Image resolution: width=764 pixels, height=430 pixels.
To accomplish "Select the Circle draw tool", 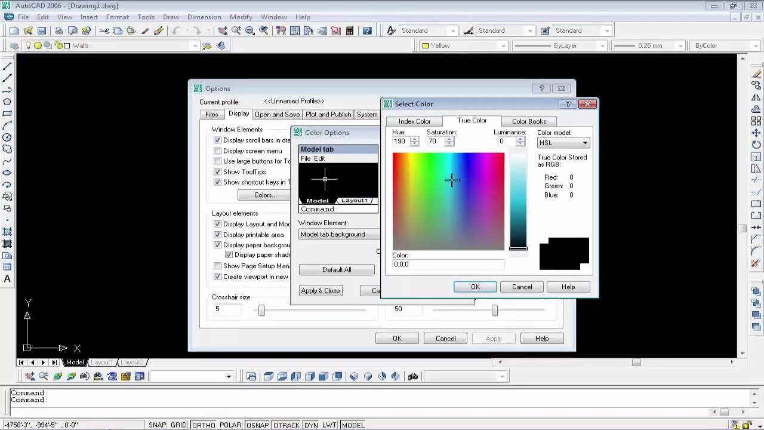I will [x=7, y=137].
